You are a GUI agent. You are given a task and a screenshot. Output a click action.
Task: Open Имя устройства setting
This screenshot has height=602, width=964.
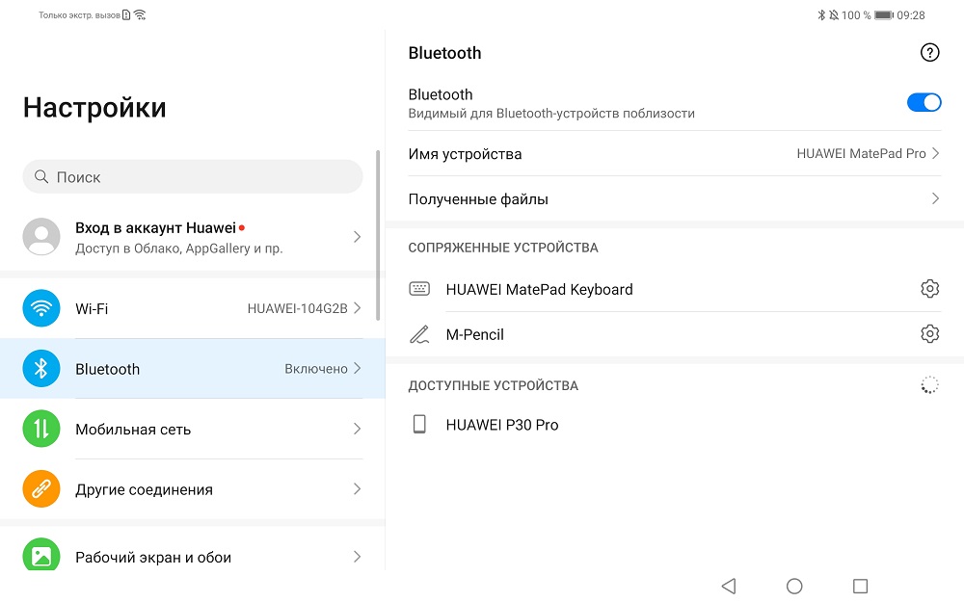(675, 153)
